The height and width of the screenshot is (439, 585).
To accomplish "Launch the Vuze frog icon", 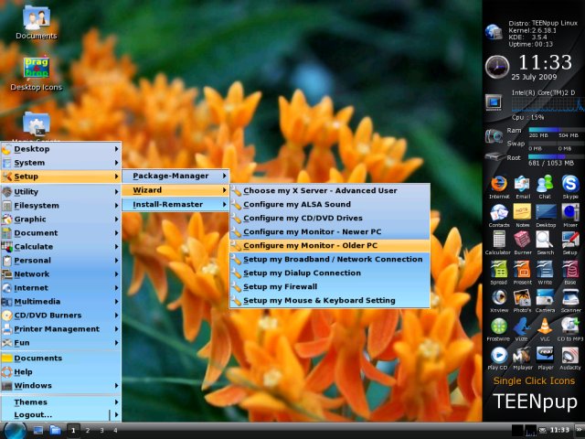I will [x=522, y=327].
